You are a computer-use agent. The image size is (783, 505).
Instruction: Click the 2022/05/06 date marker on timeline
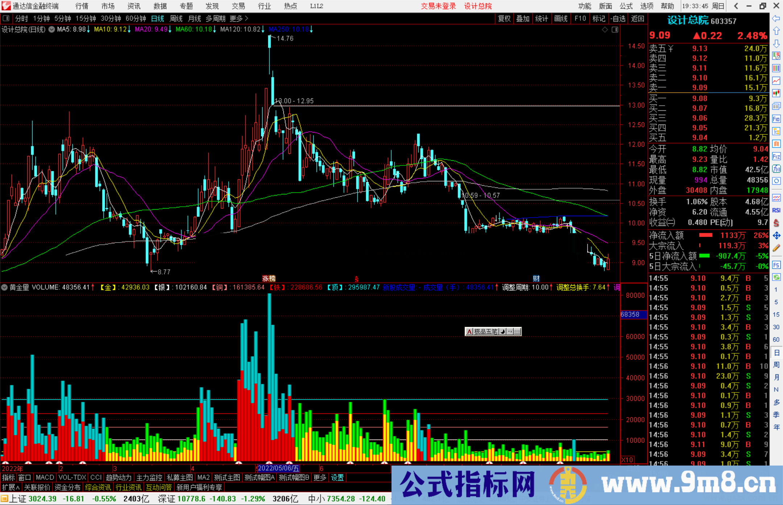tap(278, 468)
